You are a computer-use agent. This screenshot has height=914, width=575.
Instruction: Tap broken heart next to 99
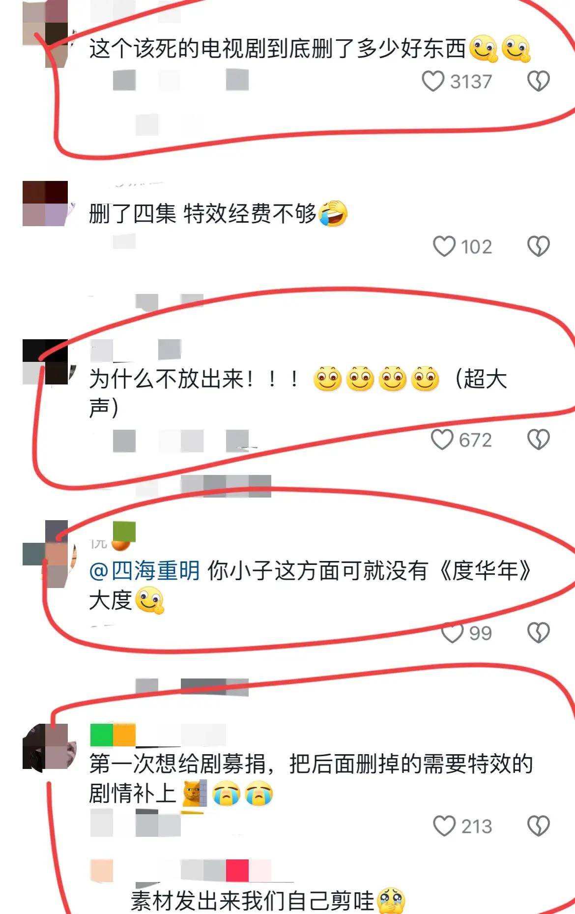click(538, 633)
